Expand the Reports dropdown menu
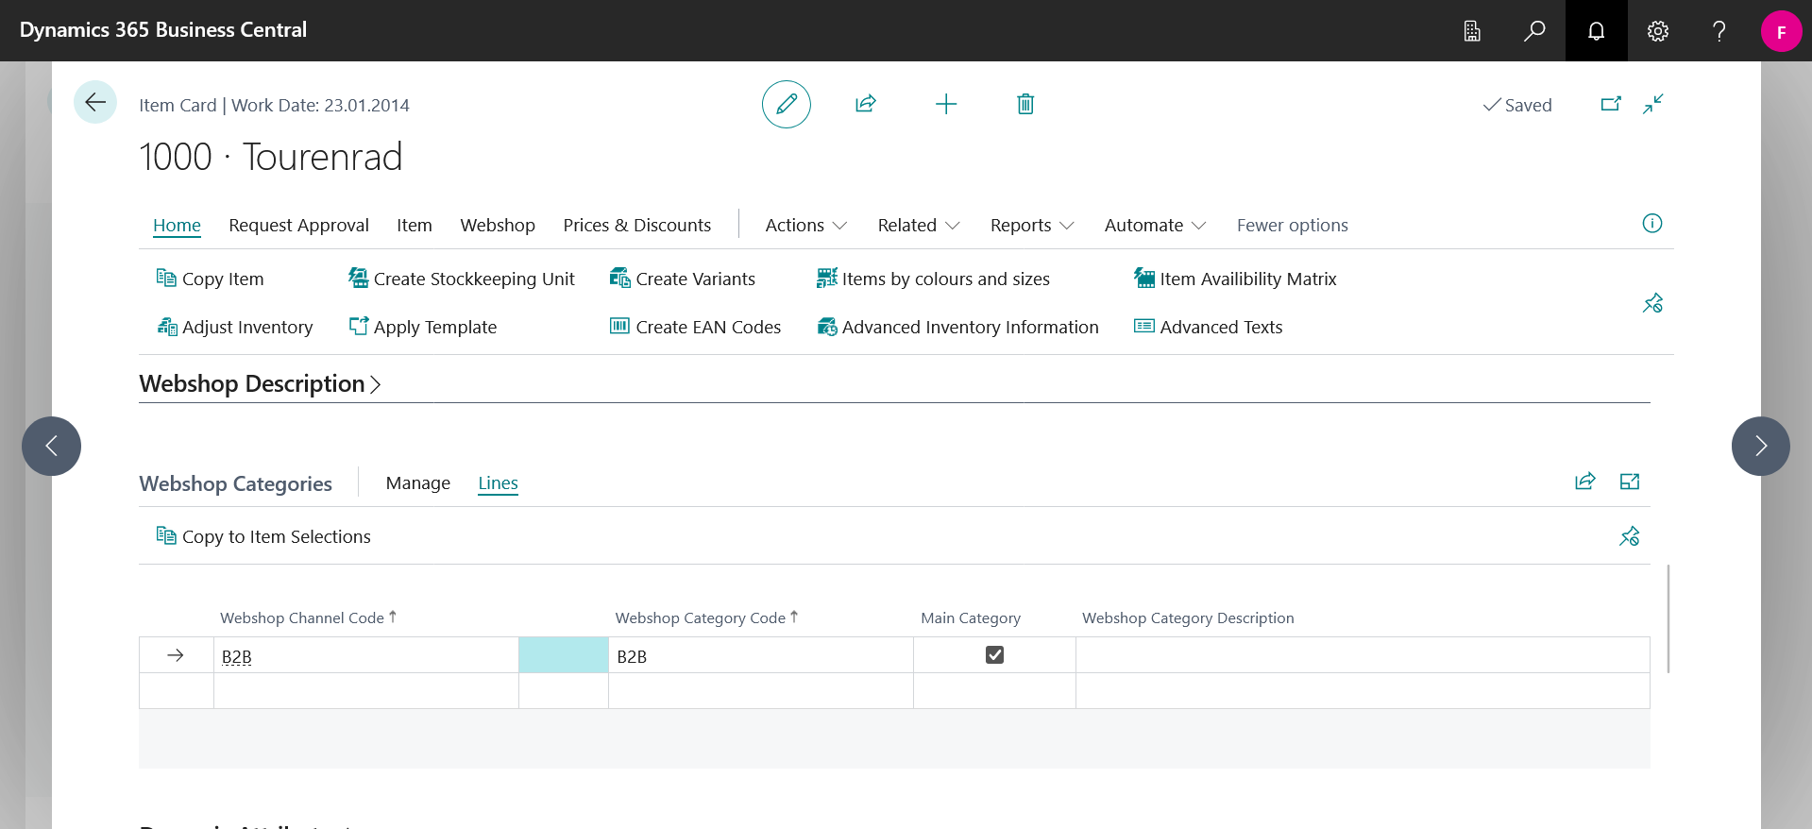The image size is (1812, 829). coord(1032,225)
